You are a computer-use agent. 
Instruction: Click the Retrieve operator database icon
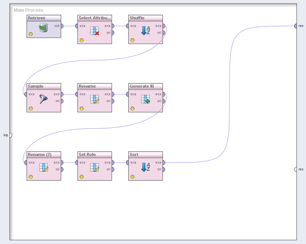(44, 28)
